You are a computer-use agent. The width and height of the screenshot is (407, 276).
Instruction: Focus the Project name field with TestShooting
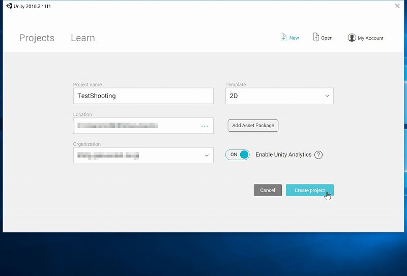pos(143,96)
